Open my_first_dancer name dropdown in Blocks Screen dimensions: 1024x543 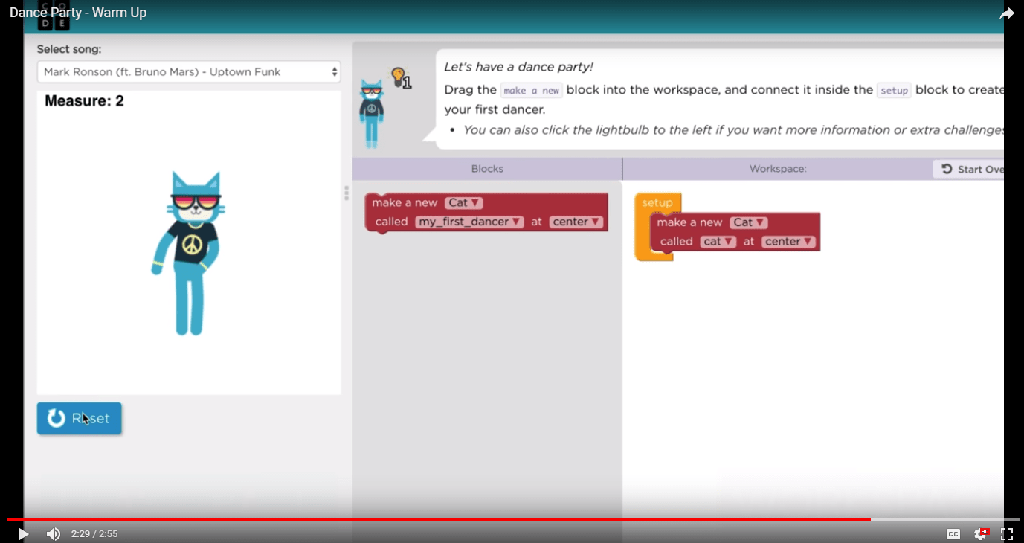469,222
